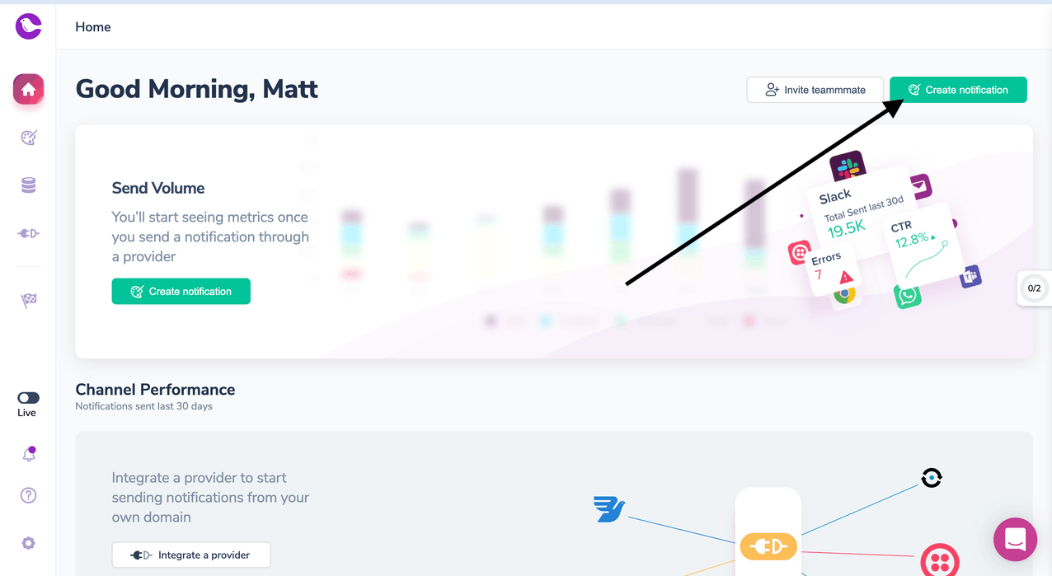Open the Integrations plug icon
The width and height of the screenshot is (1052, 576).
[29, 233]
